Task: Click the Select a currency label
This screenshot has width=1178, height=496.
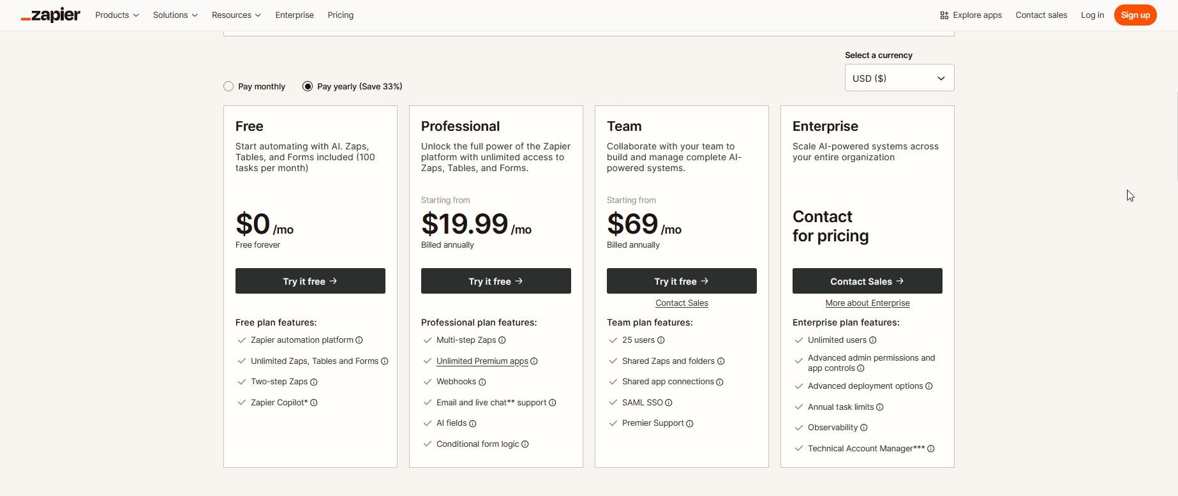Action: click(x=879, y=55)
